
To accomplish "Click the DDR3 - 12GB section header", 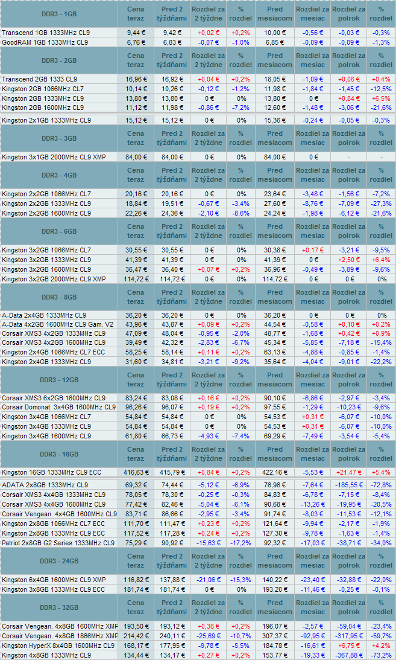I will point(59,380).
